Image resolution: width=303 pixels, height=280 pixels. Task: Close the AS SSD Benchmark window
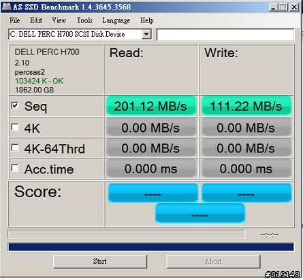click(x=294, y=7)
